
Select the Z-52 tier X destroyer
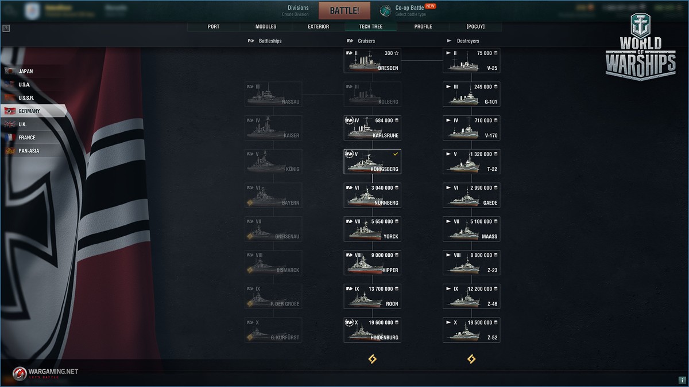[471, 330]
